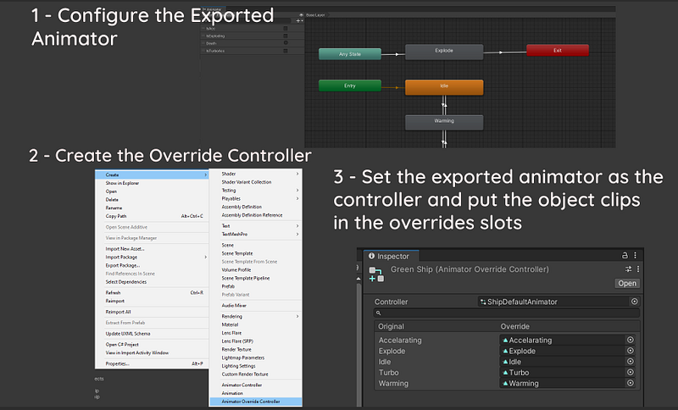The height and width of the screenshot is (410, 678).
Task: Open object picker for Idle override
Action: pos(631,361)
